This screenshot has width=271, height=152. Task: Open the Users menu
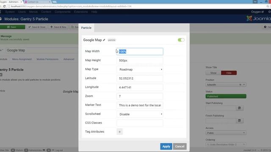click(x=22, y=12)
